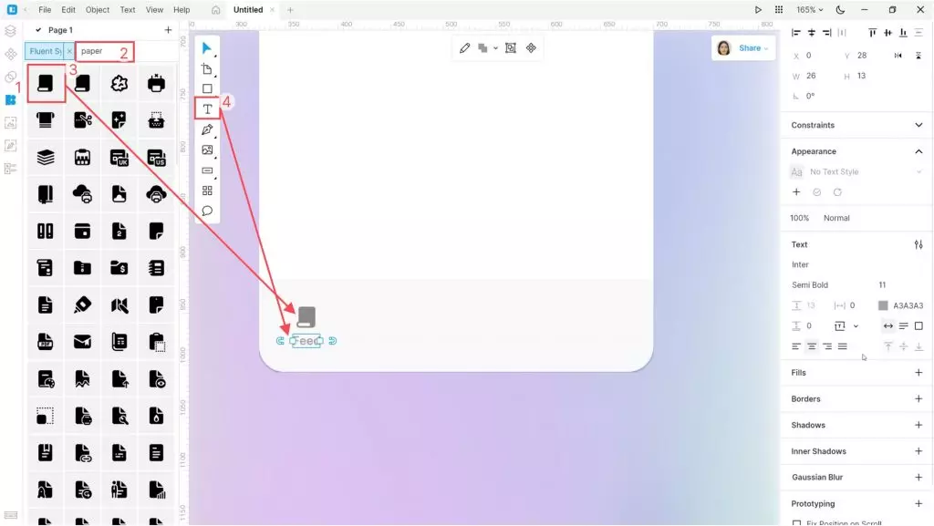934x526 pixels.
Task: Pick the Move arrow tool
Action: [x=207, y=48]
